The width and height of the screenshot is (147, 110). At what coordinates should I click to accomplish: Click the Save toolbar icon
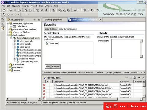pyautogui.click(x=11, y=10)
